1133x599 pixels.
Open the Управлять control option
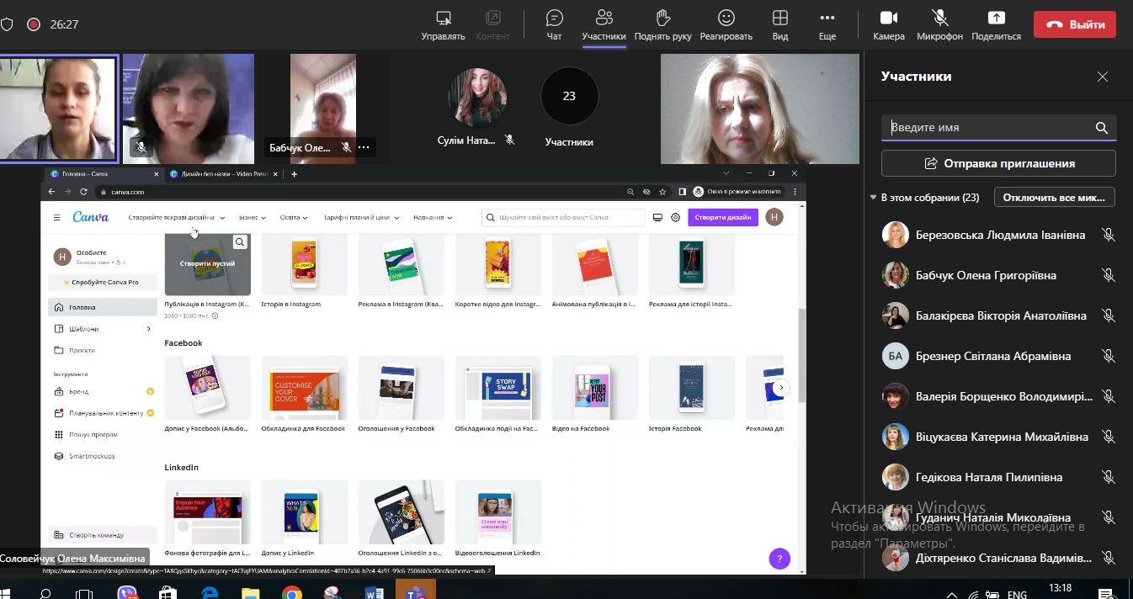click(x=443, y=24)
